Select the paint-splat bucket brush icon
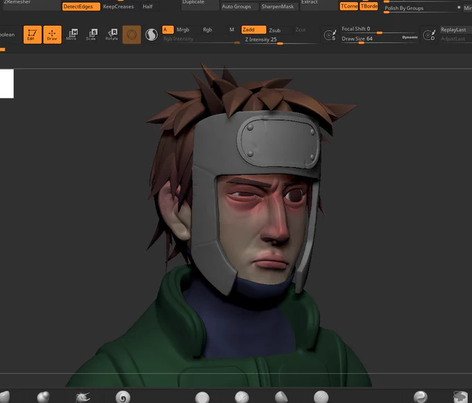 (460, 397)
